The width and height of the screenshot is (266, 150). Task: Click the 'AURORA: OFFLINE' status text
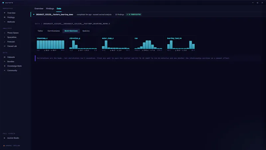pyautogui.click(x=13, y=146)
